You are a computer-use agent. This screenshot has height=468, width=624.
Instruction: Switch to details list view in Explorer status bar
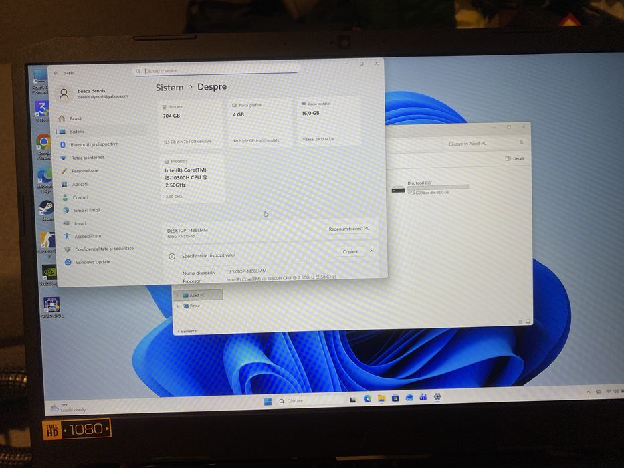(520, 321)
